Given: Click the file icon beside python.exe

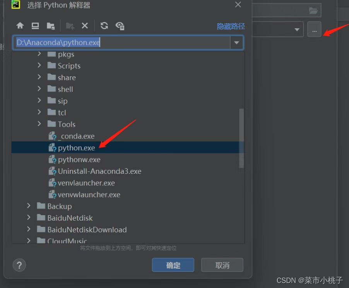Looking at the screenshot, I should [53, 147].
